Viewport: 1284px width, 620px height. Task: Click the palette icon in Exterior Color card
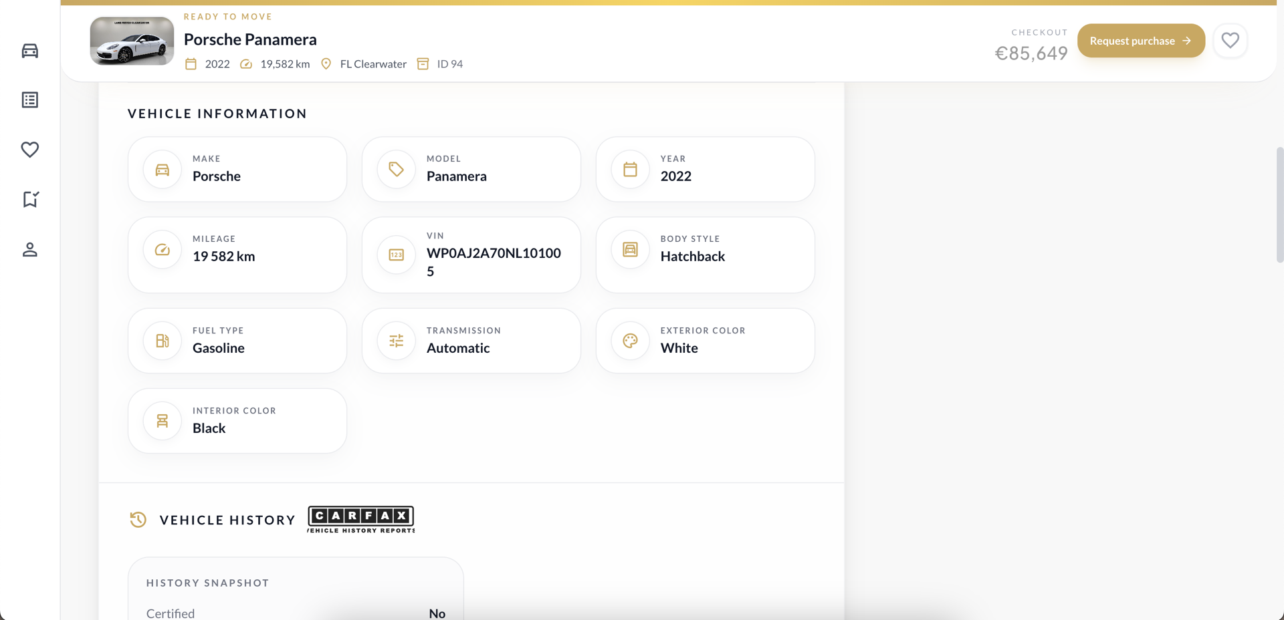pos(631,341)
